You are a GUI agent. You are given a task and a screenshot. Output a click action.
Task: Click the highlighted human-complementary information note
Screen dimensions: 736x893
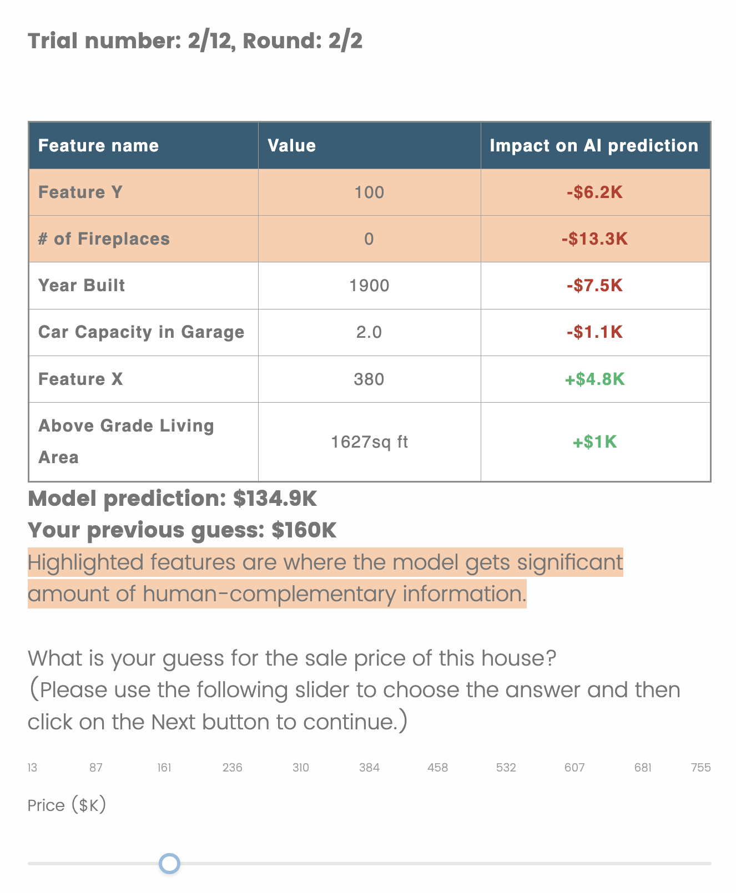coord(325,578)
